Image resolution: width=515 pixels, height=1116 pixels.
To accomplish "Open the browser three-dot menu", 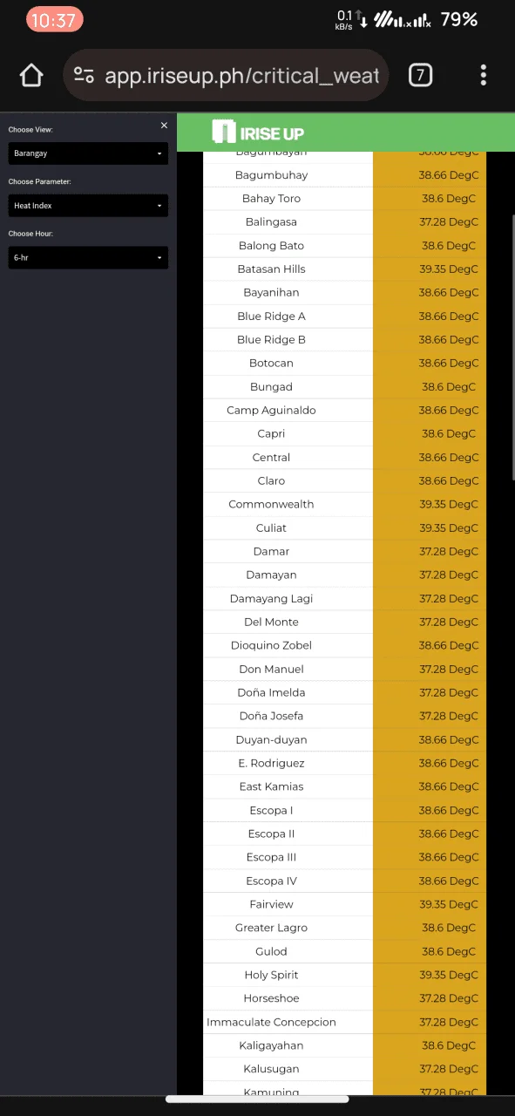I will (484, 75).
